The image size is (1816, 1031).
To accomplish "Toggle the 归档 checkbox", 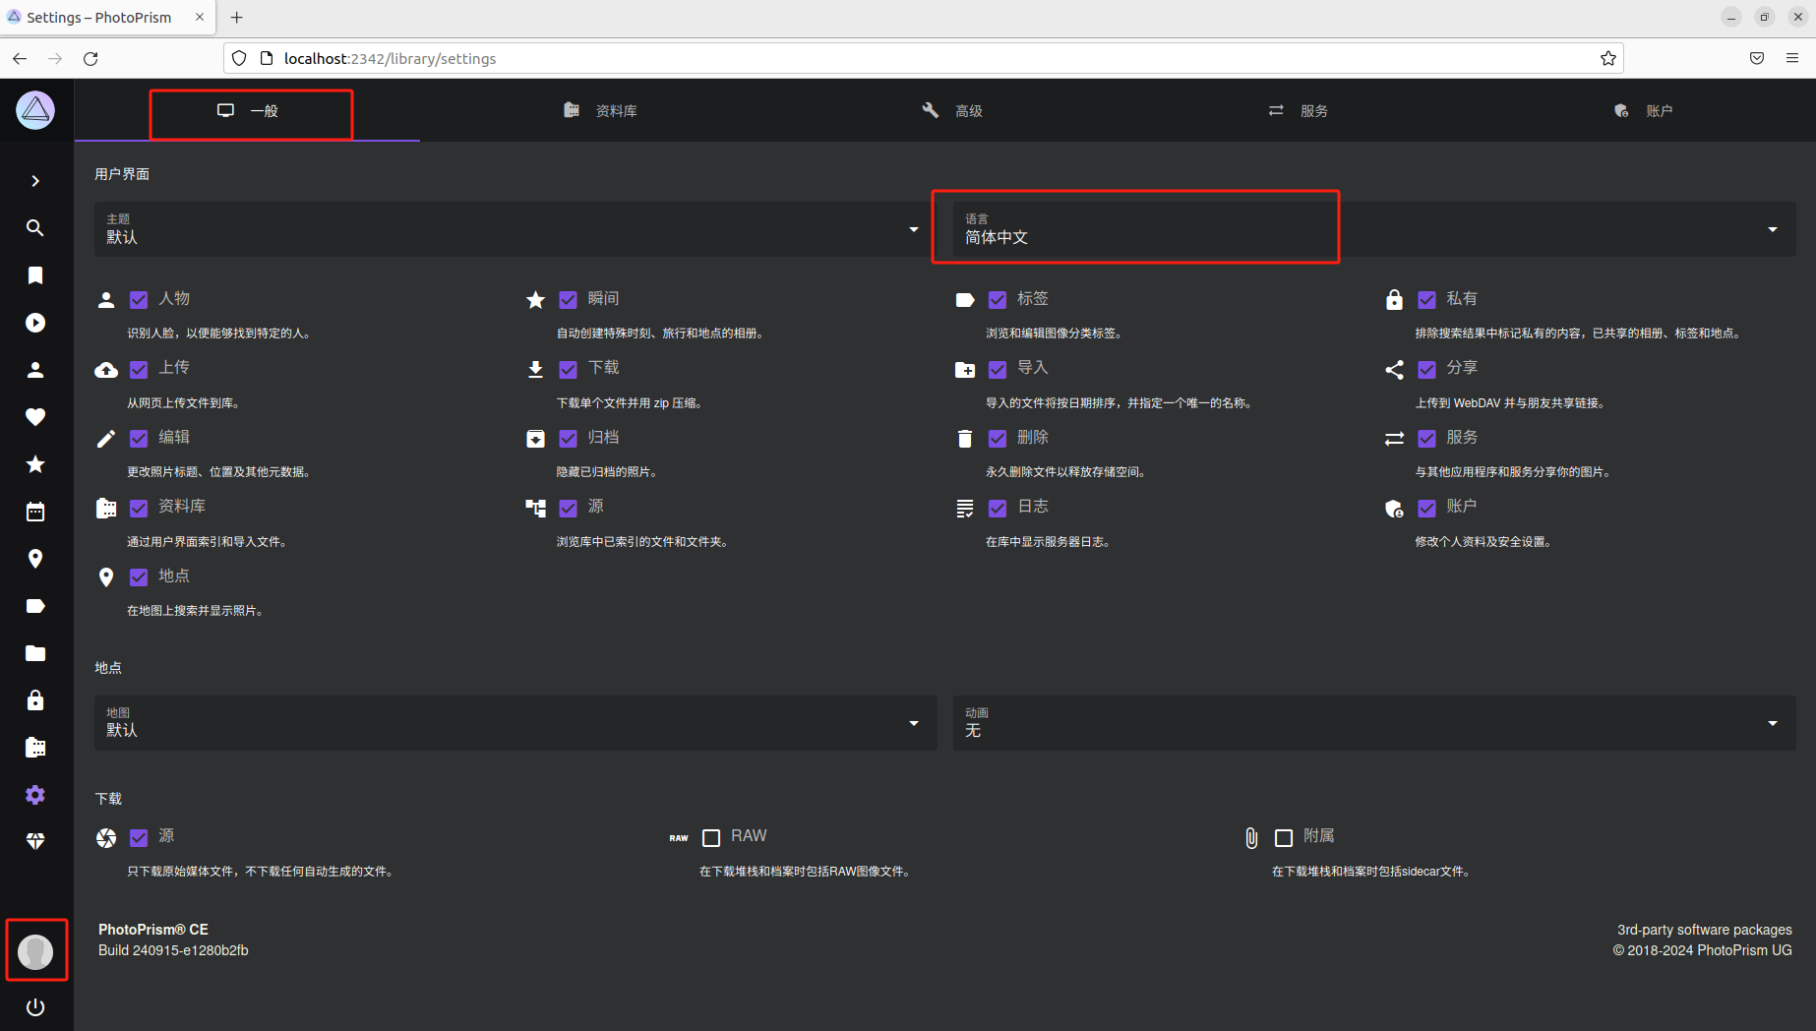I will coord(569,439).
